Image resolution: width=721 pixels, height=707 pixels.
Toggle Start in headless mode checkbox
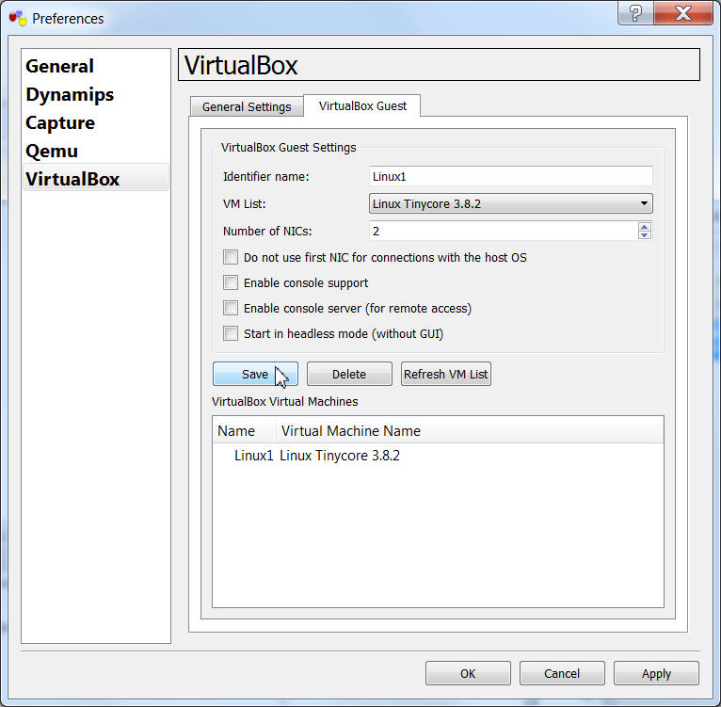[x=231, y=333]
